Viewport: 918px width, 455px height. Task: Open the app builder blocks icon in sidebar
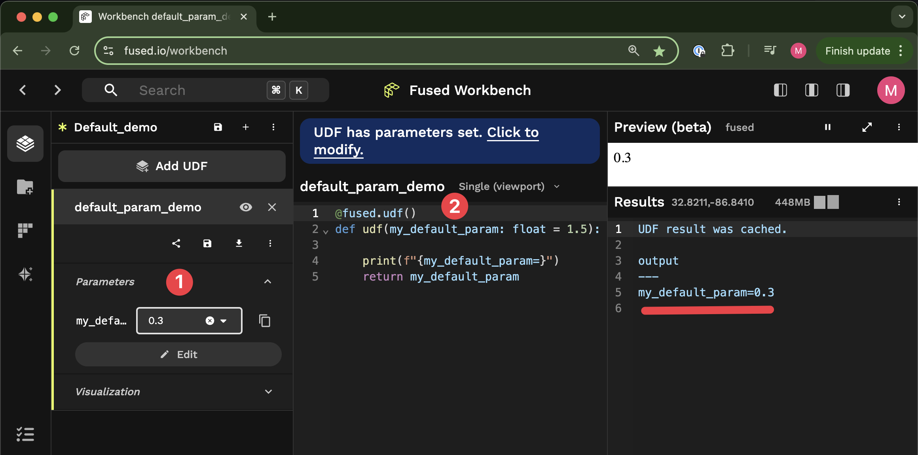[25, 230]
